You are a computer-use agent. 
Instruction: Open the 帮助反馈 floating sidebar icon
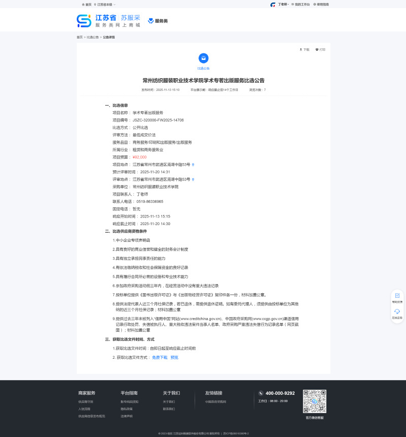point(397,296)
